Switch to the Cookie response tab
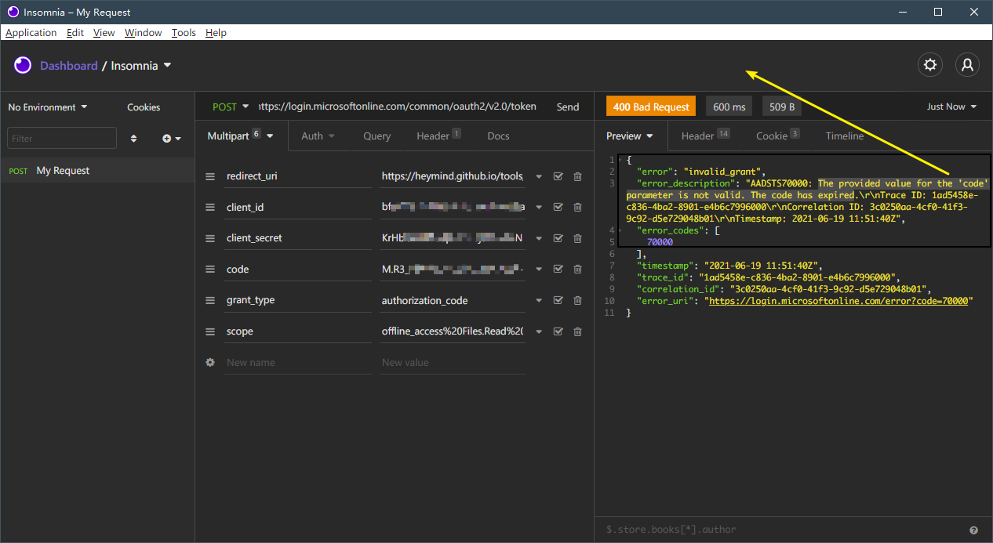Image resolution: width=993 pixels, height=543 pixels. coord(777,136)
